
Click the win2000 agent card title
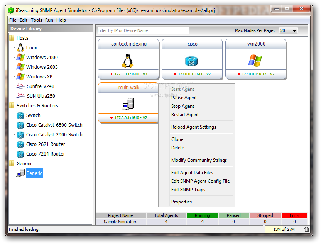(x=256, y=44)
